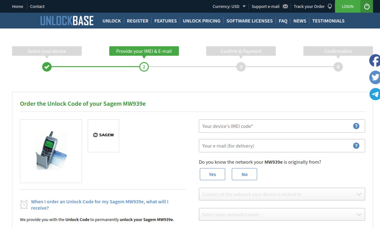Viewport: 380px width, 228px height.
Task: Expand the Country of the network dropdown
Action: click(x=282, y=194)
